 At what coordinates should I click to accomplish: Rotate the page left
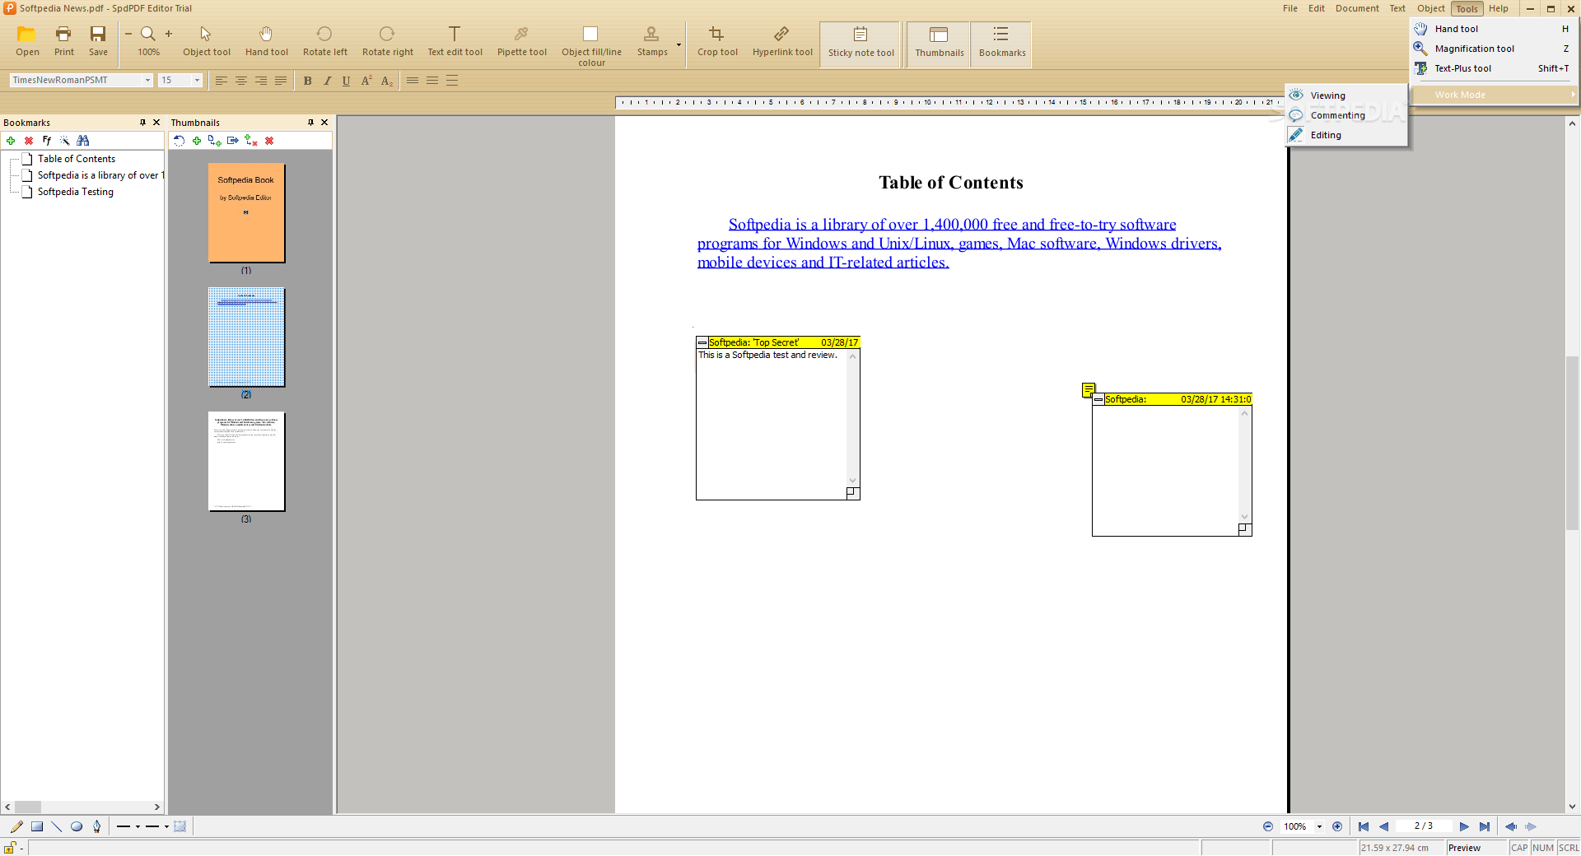tap(324, 41)
